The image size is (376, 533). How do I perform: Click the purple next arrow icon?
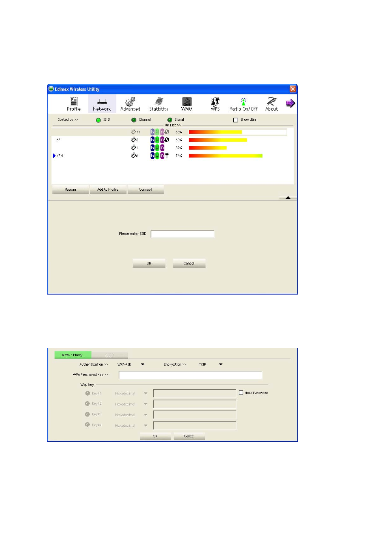coord(290,103)
